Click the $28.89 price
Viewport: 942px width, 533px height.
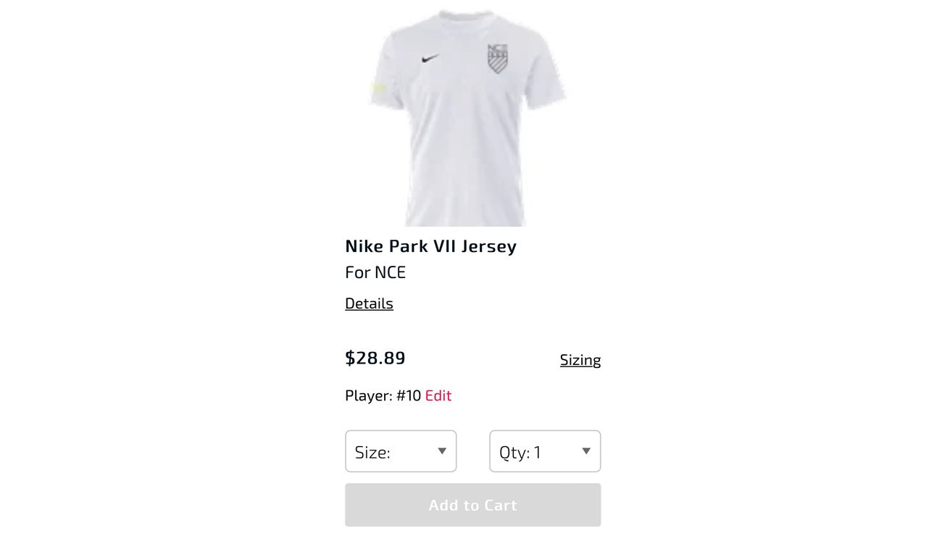pos(375,358)
